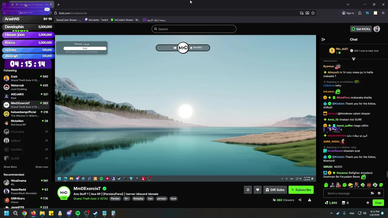Open the Firefox hamburger menu

[383, 13]
